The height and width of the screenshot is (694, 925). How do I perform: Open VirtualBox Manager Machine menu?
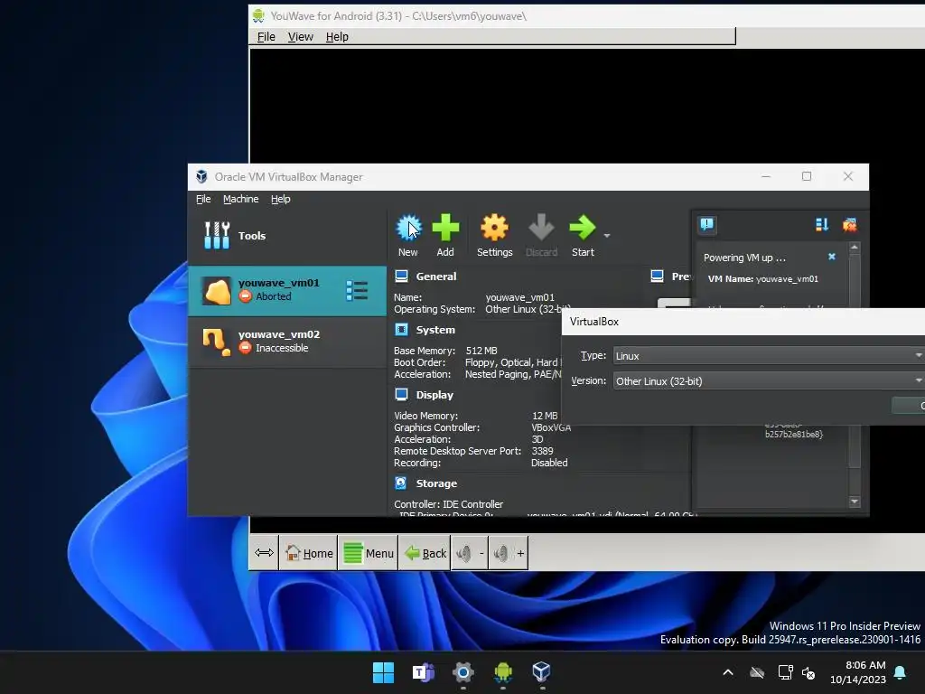pyautogui.click(x=240, y=199)
